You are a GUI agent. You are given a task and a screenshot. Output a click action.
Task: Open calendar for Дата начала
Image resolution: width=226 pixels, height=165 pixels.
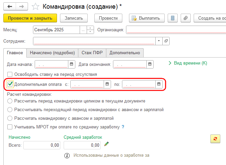click(71, 64)
